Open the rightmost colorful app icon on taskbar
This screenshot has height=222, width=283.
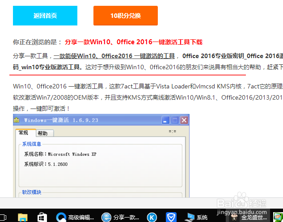pyautogui.click(x=278, y=217)
